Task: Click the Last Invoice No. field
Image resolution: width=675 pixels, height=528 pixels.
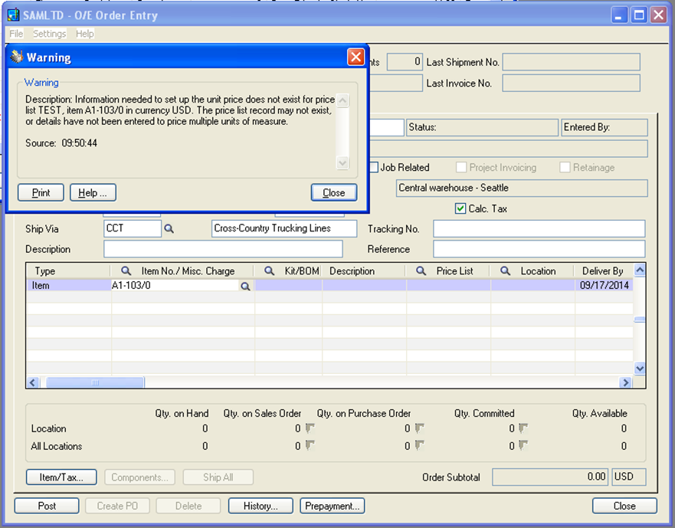Action: click(x=572, y=83)
